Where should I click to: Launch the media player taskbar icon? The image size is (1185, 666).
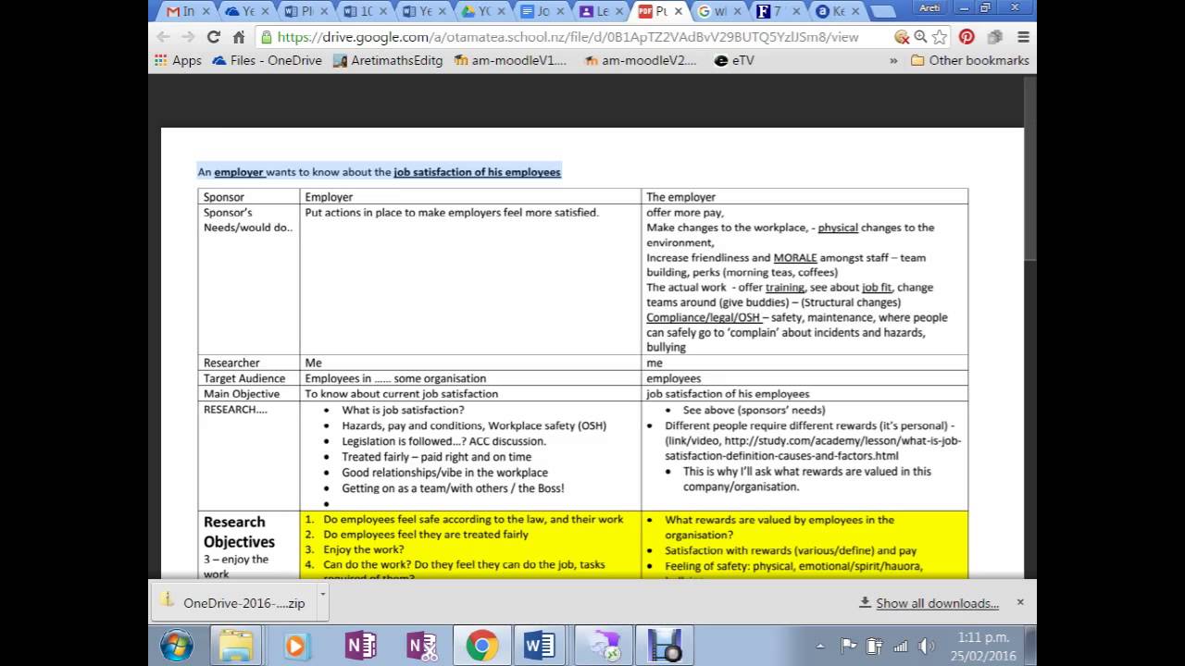(x=297, y=646)
